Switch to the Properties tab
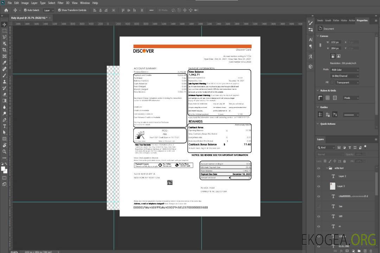 (x=362, y=21)
